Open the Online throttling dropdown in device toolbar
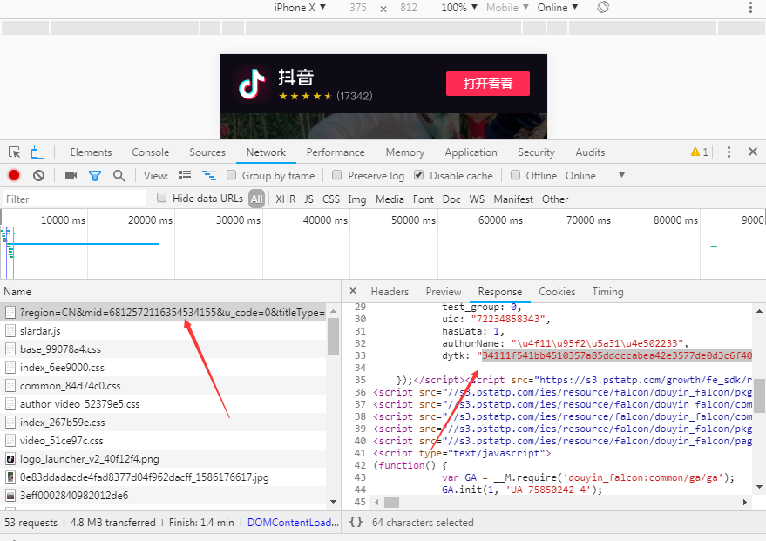766x541 pixels. 558,7
